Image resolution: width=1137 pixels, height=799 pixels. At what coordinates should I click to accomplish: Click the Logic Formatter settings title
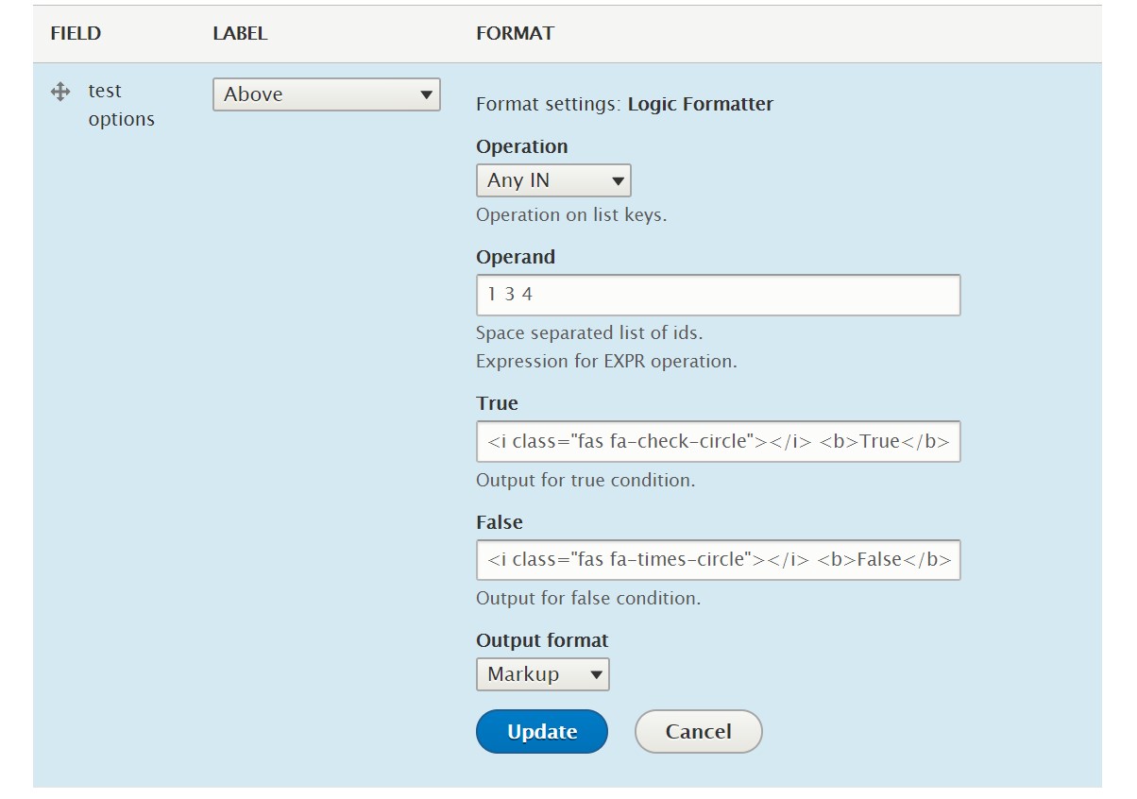(701, 105)
